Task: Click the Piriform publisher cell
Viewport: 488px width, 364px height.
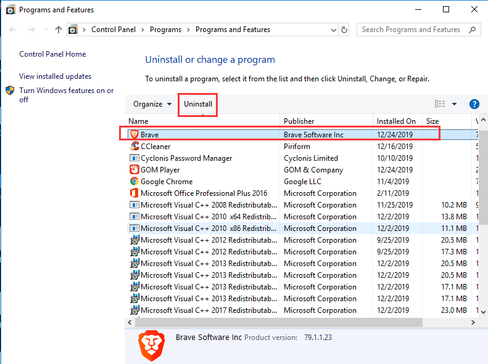Action: (297, 147)
